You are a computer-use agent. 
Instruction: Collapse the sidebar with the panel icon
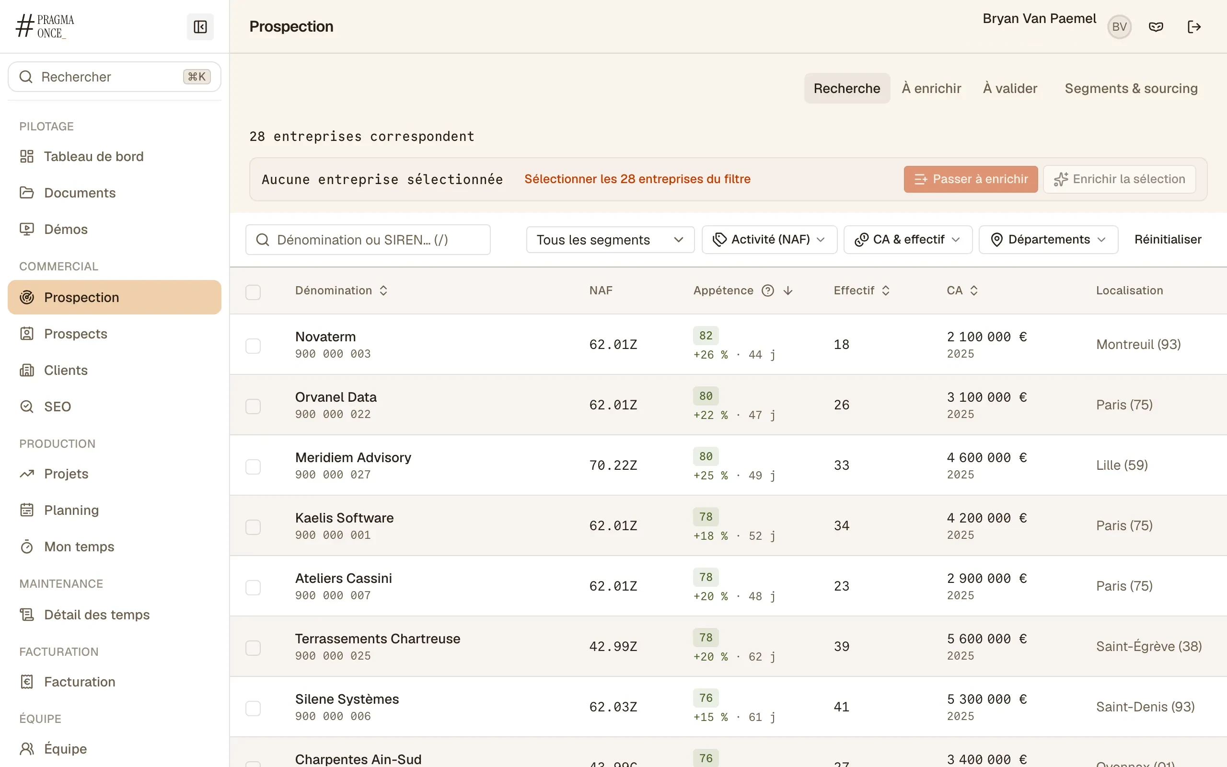click(x=200, y=27)
